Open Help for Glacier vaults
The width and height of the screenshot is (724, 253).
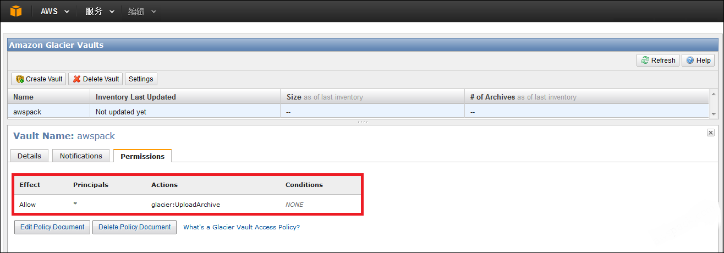coord(698,61)
